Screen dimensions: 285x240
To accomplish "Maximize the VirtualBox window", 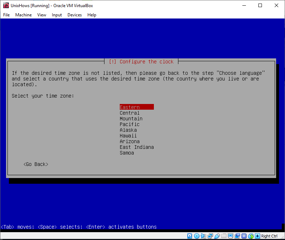I will click(x=260, y=5).
